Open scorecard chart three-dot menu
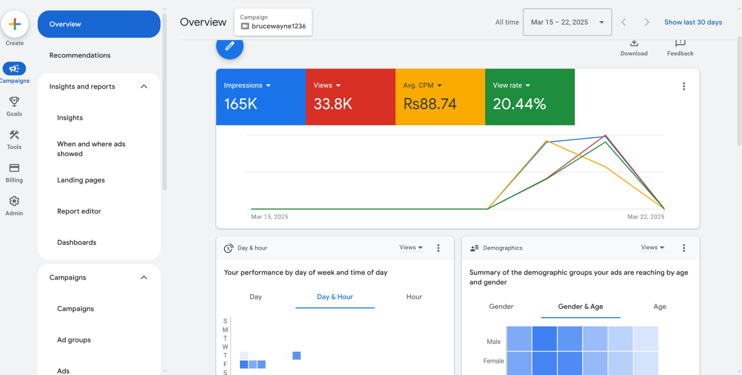The width and height of the screenshot is (742, 375). click(684, 86)
